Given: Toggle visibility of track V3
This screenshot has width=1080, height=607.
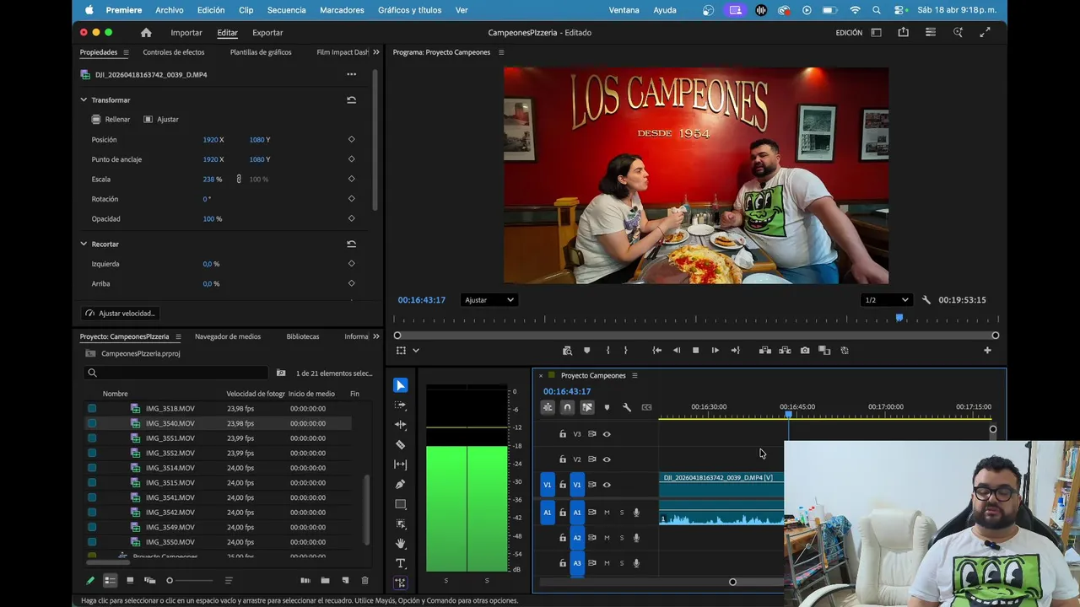Looking at the screenshot, I should pos(607,434).
